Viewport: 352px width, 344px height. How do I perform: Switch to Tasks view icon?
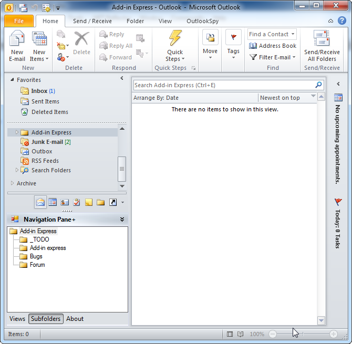pos(77,202)
